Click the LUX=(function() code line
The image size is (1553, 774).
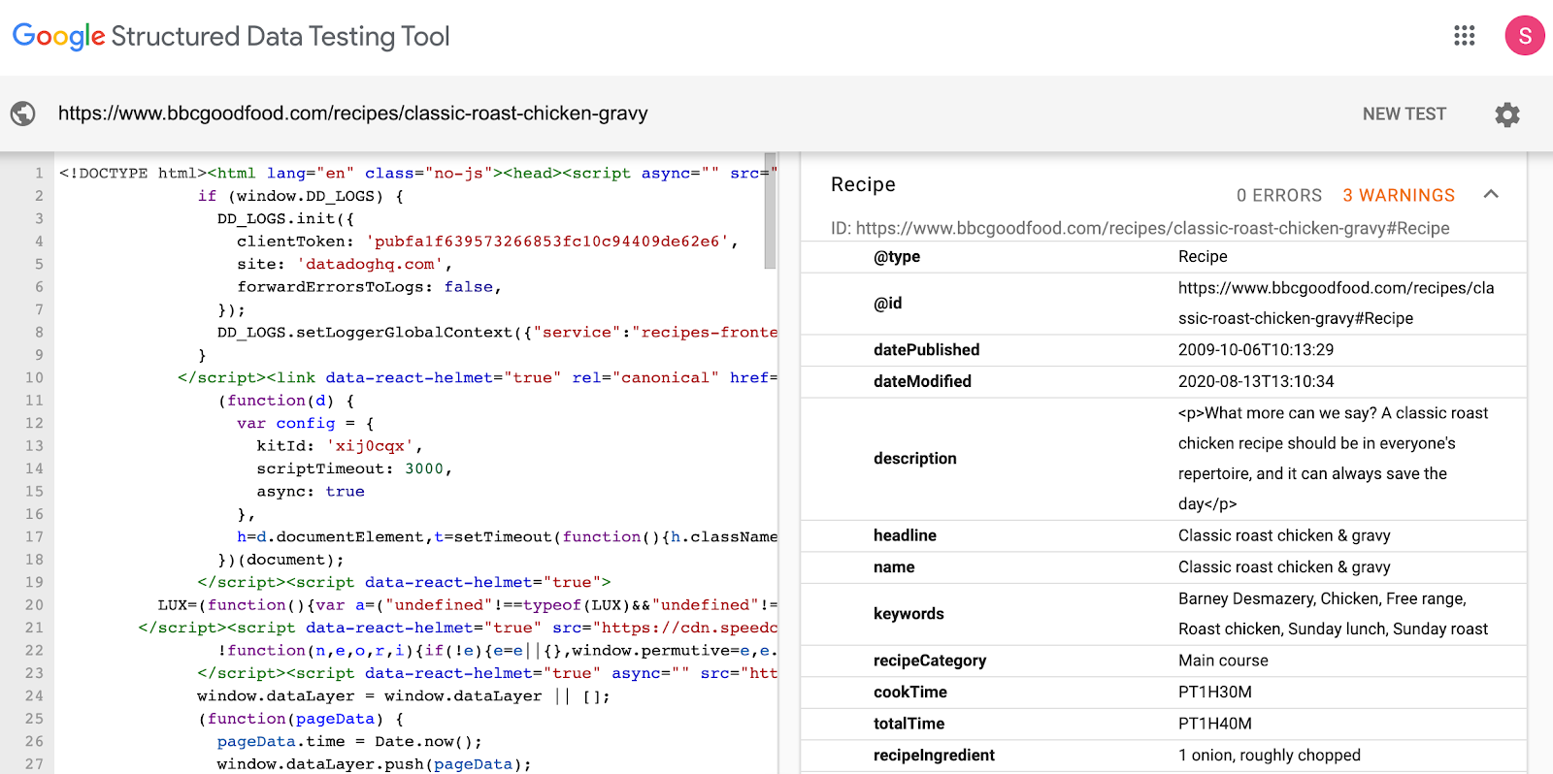[x=468, y=604]
